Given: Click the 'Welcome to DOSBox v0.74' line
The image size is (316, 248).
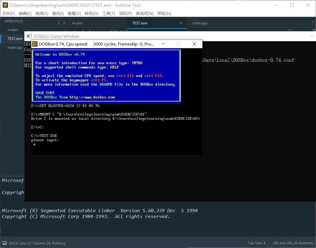Looking at the screenshot, I should point(60,54).
